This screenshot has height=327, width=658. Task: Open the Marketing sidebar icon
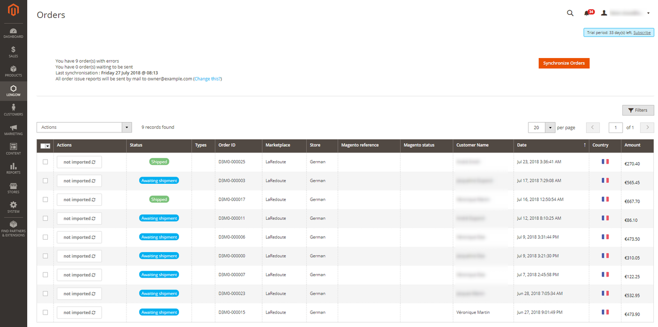(x=13, y=129)
